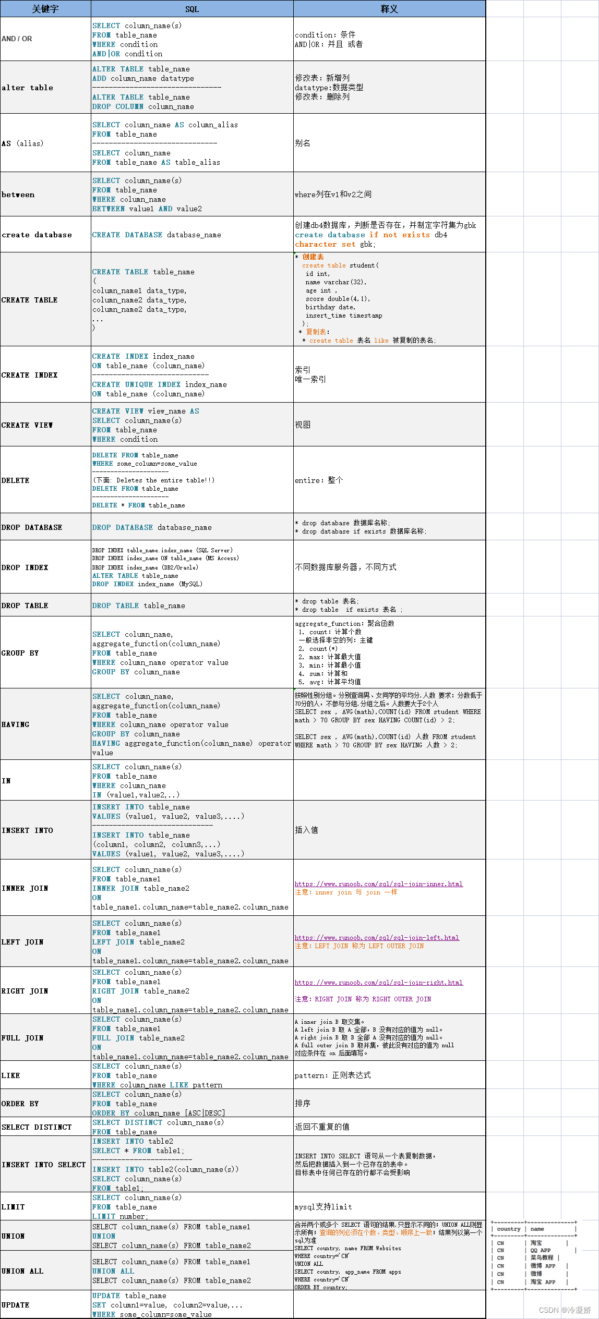Select the '索引 唯一索引' explanation cell
The width and height of the screenshot is (599, 1319).
(x=389, y=374)
